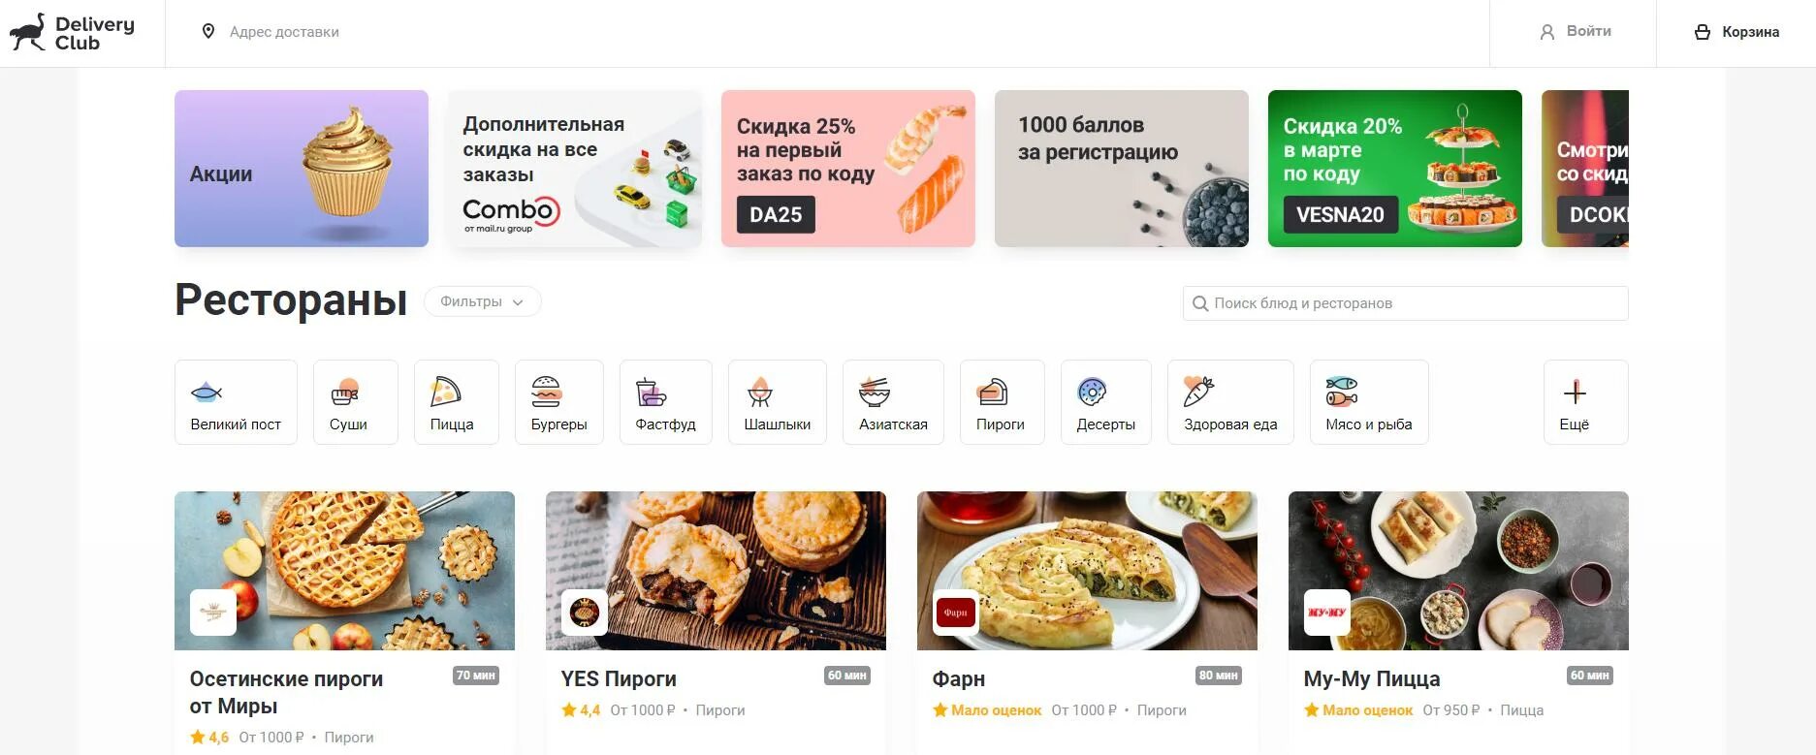Choose the Здоровая еда carrot icon
This screenshot has width=1816, height=755.
[x=1199, y=392]
